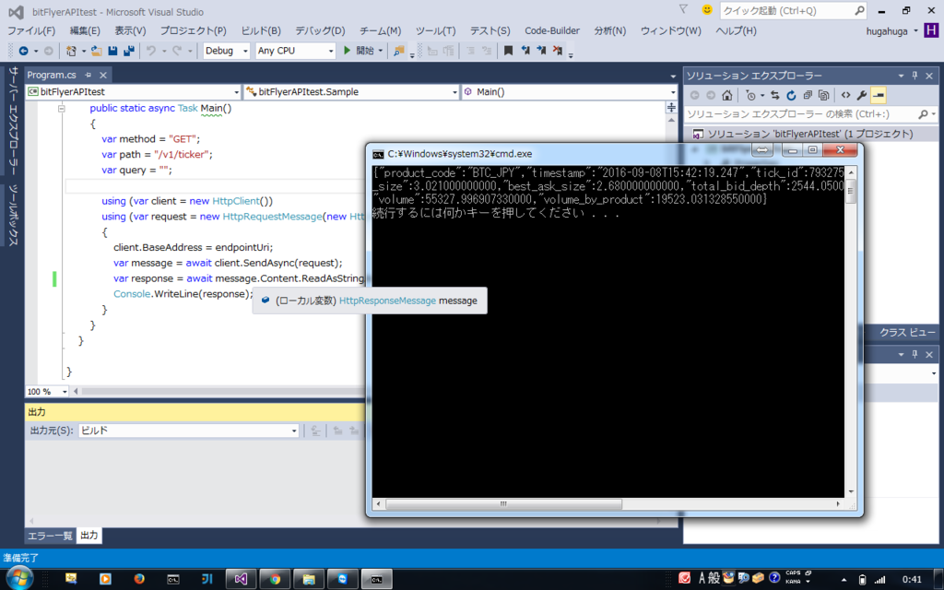This screenshot has width=944, height=590.
Task: Open the Windows Start menu
Action: (x=19, y=579)
